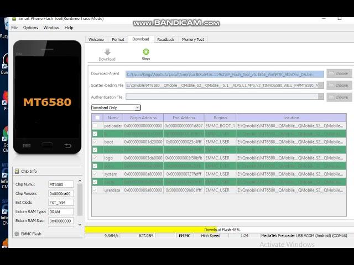Click choose button for Authentication File

[339, 97]
